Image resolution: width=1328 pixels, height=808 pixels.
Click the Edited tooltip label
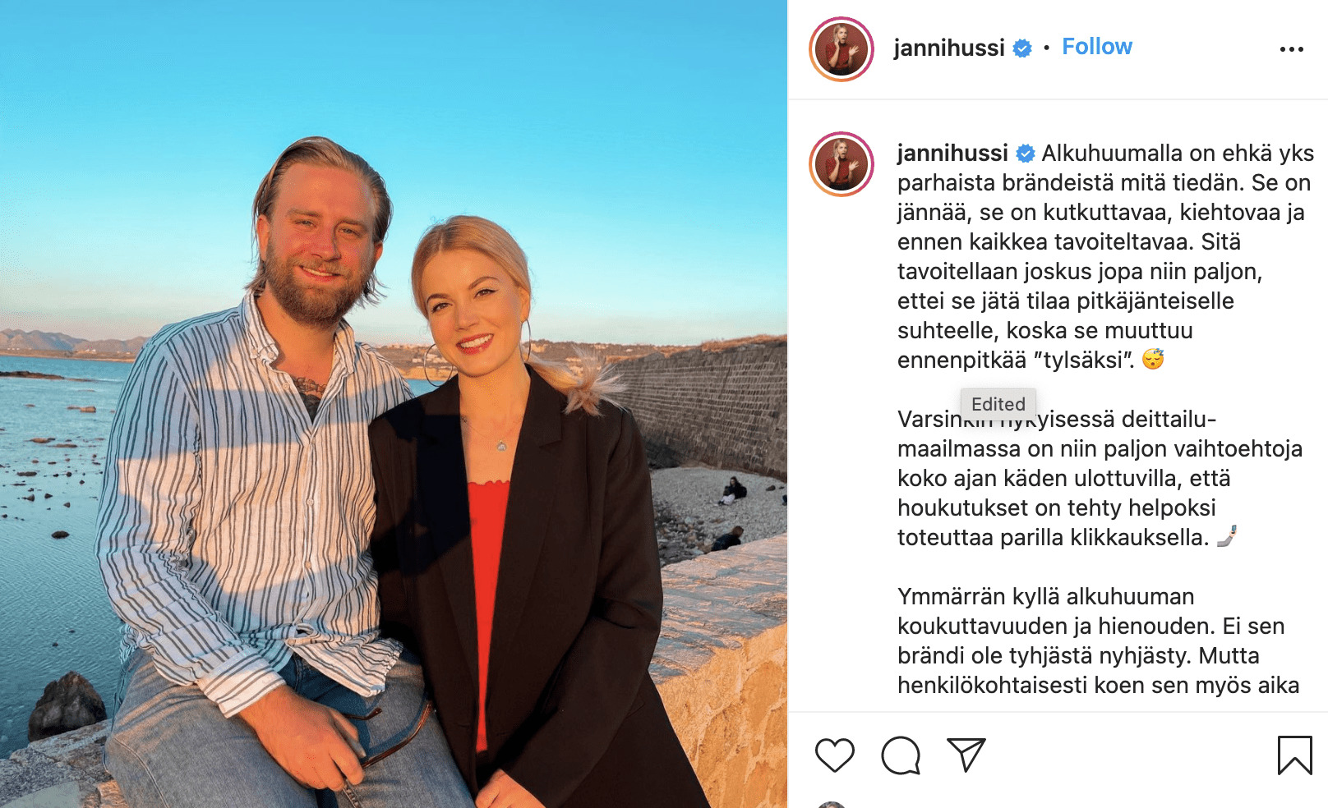click(x=998, y=404)
